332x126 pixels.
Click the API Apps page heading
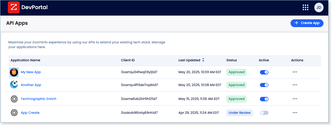[x=17, y=23]
